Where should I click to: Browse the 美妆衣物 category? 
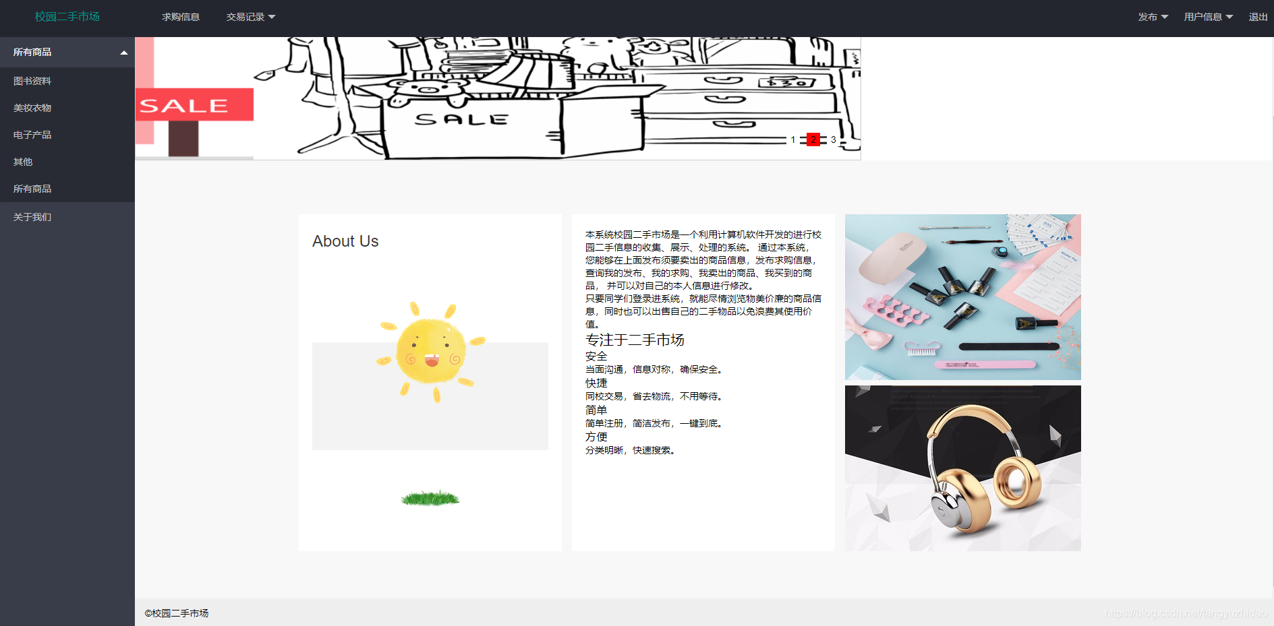click(x=31, y=107)
